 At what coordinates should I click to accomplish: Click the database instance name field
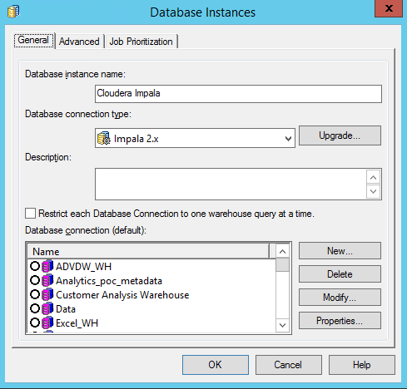click(238, 94)
